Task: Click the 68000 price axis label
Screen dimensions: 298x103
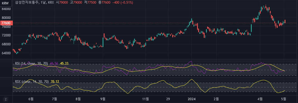Action: 6,44
